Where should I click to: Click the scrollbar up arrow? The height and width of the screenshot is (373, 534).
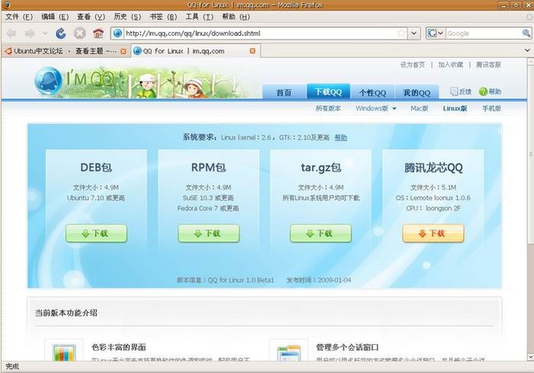click(x=530, y=61)
